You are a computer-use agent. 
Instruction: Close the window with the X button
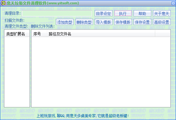[x=173, y=3]
